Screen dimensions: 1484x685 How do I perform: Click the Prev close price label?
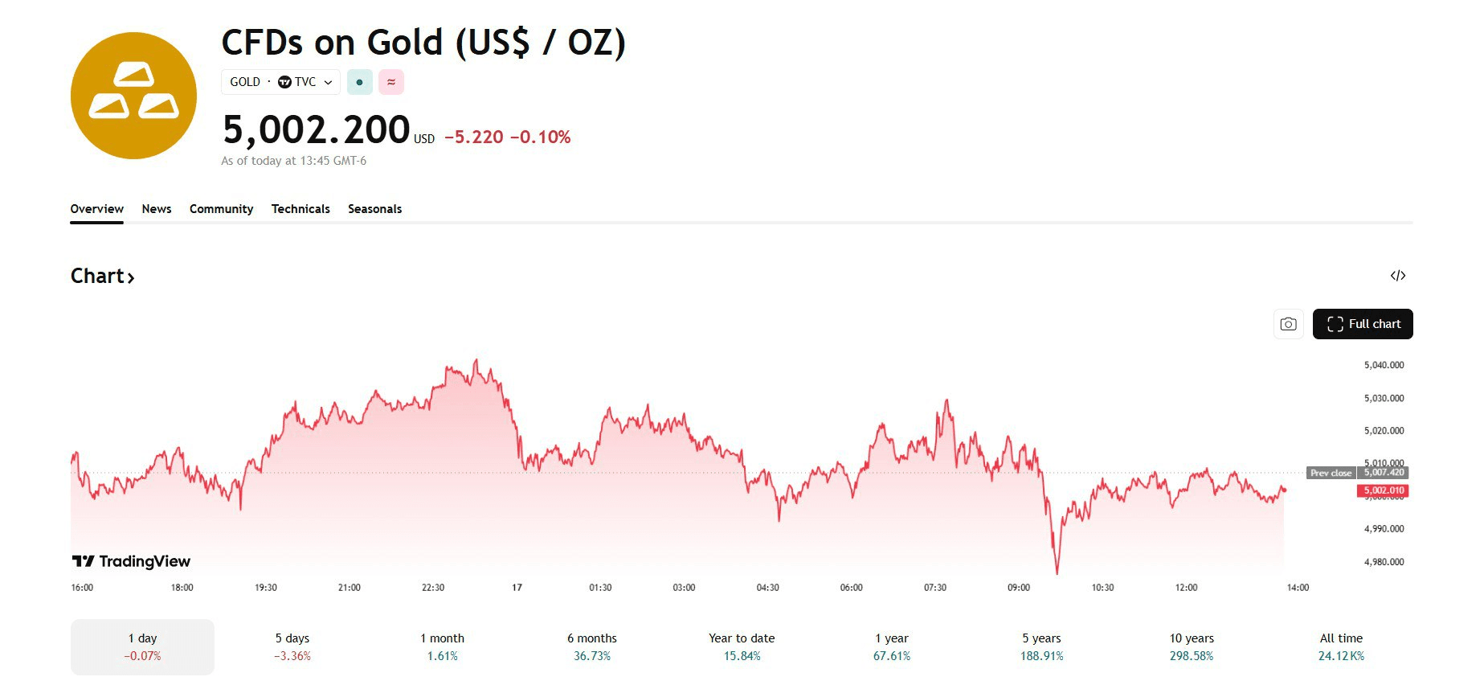(1331, 473)
